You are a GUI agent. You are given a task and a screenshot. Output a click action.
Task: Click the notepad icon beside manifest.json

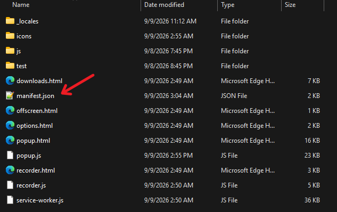[x=10, y=95]
